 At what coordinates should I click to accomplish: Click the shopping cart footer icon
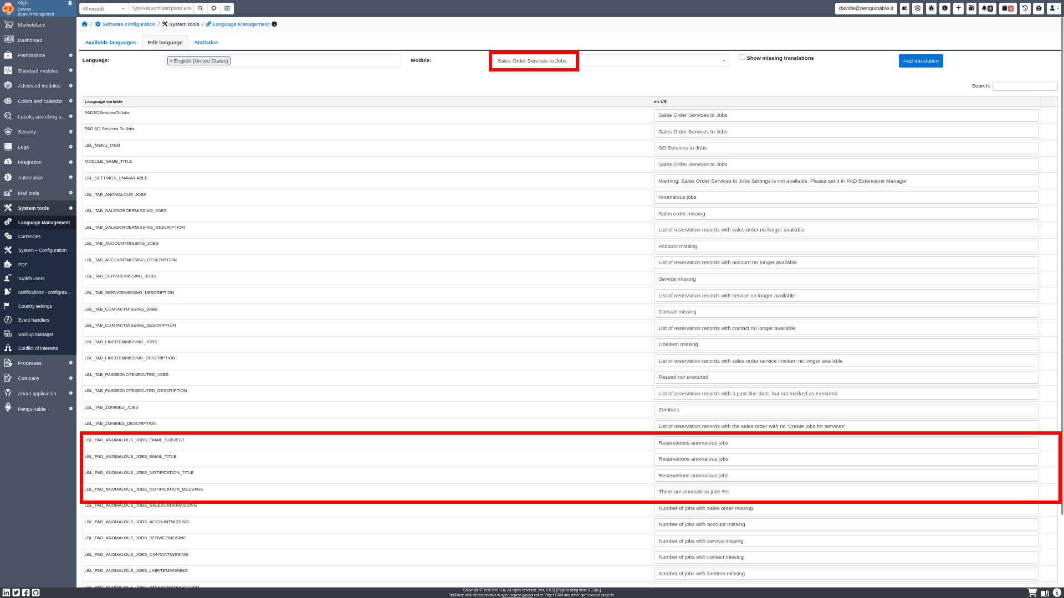coord(1032,592)
